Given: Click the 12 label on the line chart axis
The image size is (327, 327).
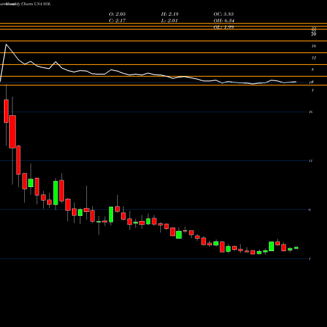Looking at the screenshot, I should 314,58.
